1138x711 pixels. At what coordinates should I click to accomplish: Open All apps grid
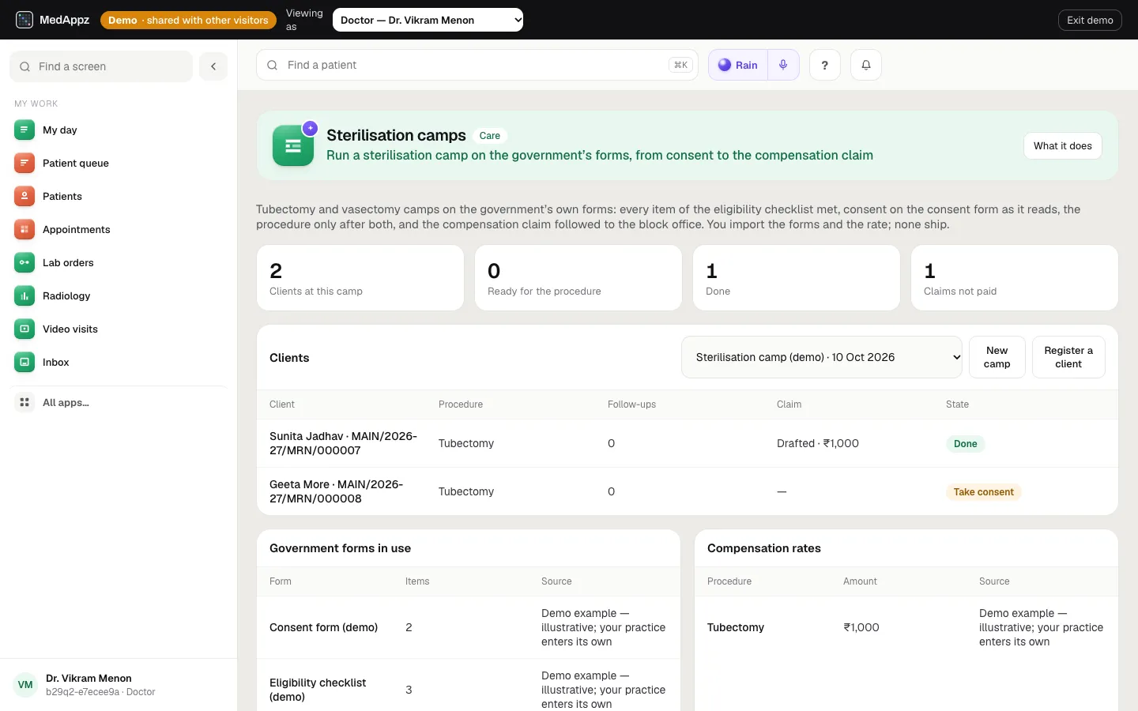(119, 402)
